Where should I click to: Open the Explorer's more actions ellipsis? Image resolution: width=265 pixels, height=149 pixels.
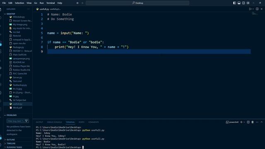[29, 9]
